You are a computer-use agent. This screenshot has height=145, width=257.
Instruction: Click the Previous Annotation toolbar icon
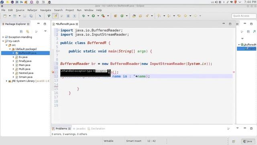[169, 16]
